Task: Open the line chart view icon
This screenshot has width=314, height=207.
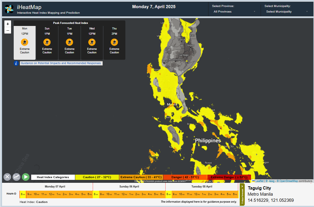Action: point(16,177)
